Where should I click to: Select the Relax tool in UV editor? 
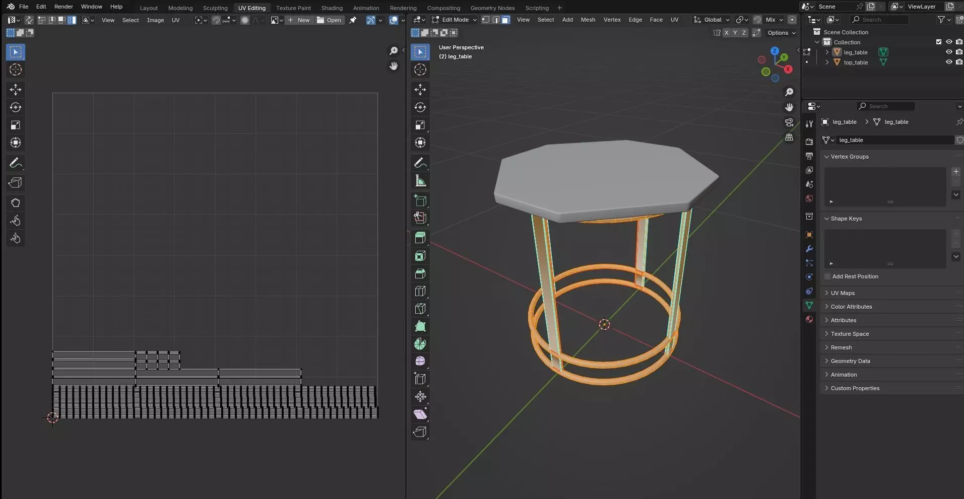coord(16,221)
